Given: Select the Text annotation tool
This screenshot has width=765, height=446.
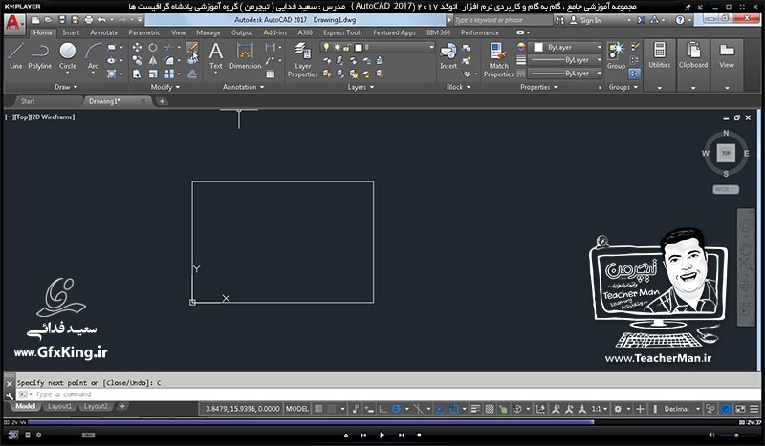Looking at the screenshot, I should [216, 56].
